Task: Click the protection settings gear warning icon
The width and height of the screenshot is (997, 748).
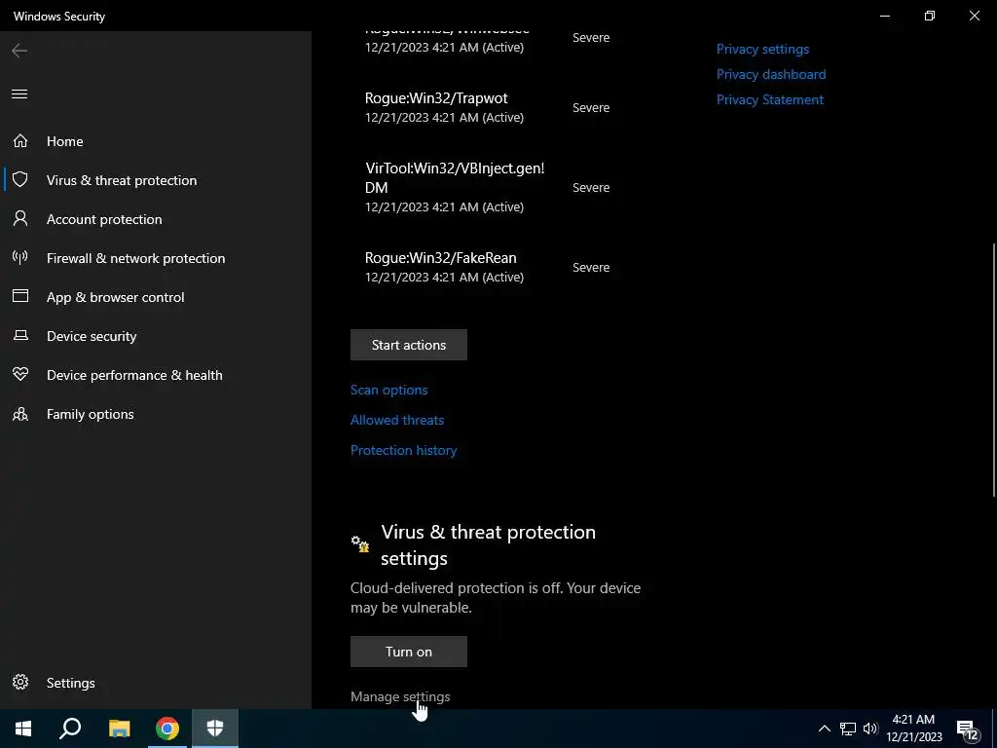Action: coord(360,543)
